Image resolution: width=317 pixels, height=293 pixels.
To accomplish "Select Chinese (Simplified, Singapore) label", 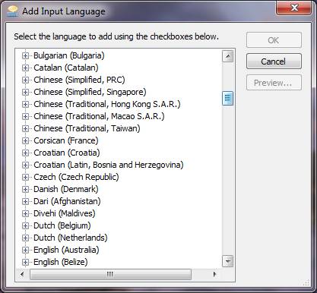I will (x=90, y=92).
